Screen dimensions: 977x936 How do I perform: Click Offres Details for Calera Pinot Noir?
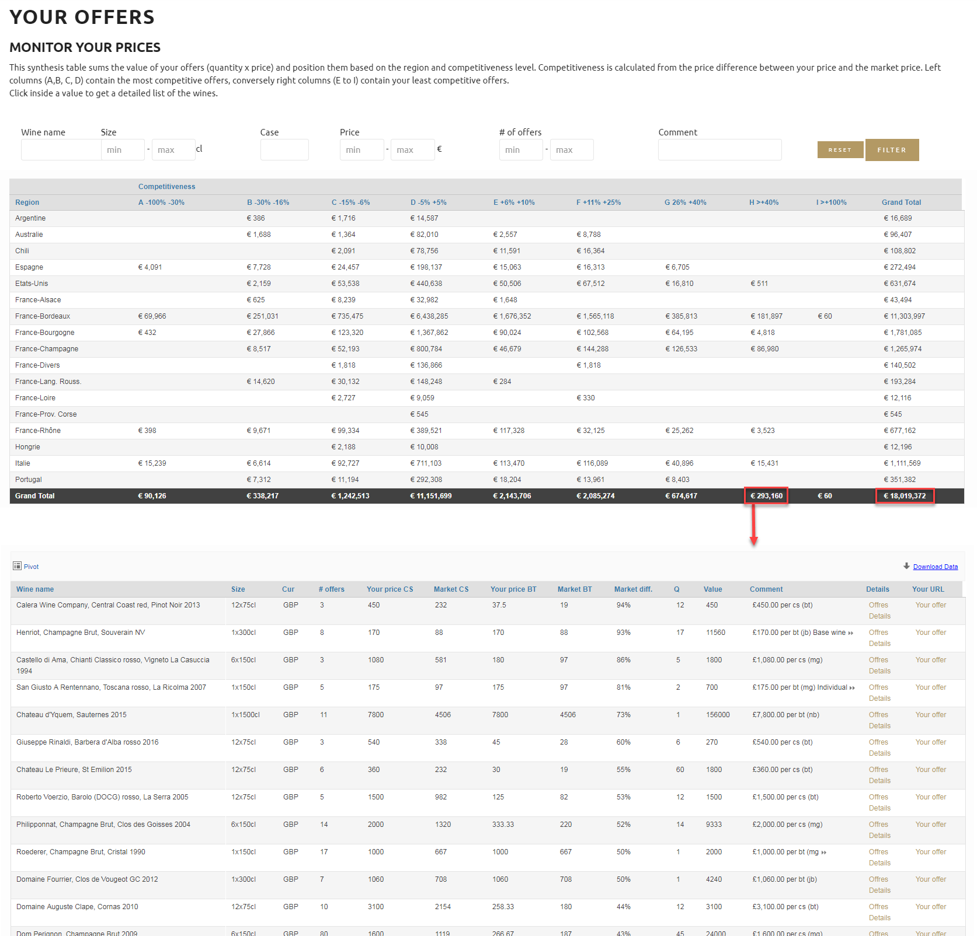pos(879,611)
